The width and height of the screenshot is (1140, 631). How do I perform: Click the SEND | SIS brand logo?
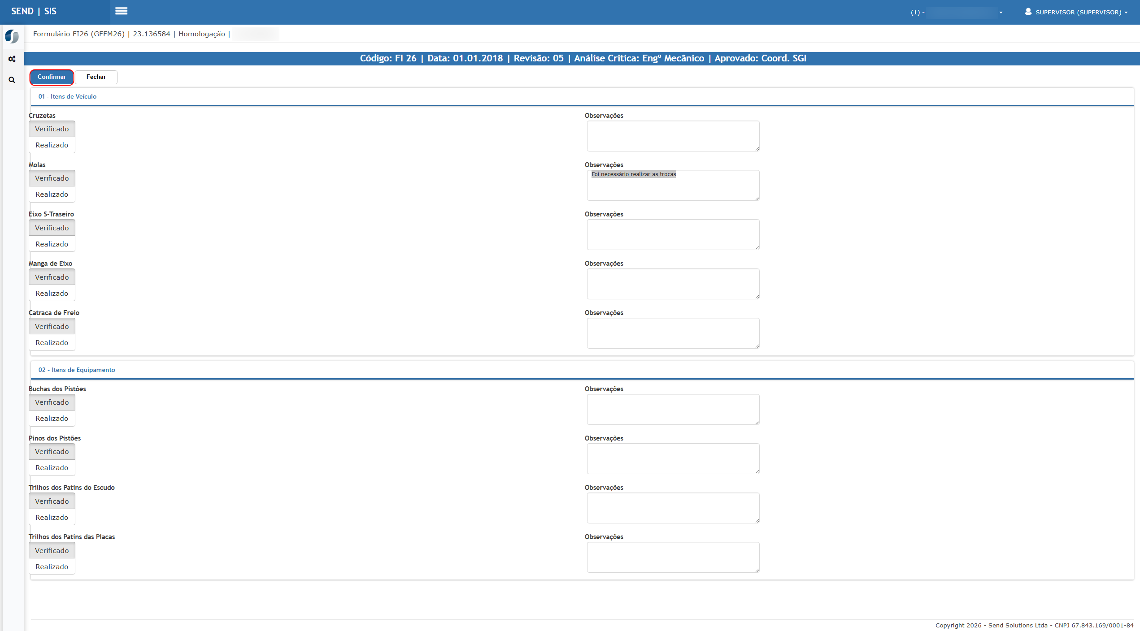coord(34,11)
